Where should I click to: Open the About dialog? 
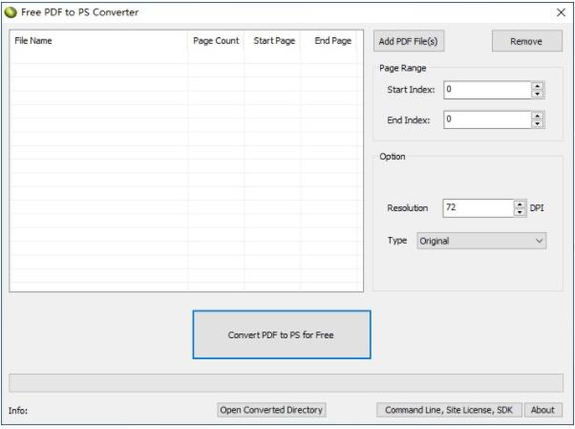[543, 410]
